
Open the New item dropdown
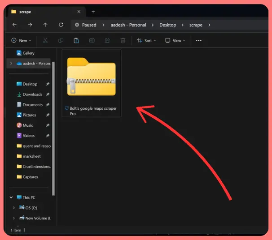pyautogui.click(x=21, y=40)
